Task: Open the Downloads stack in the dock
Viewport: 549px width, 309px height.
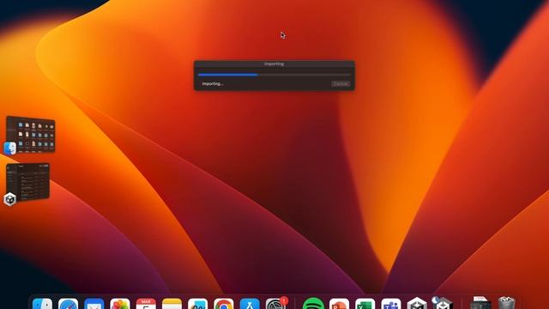Action: click(480, 304)
